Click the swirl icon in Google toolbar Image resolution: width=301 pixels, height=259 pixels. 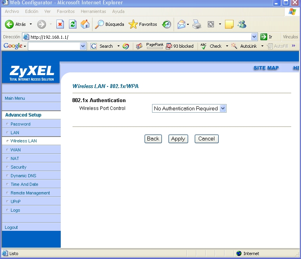point(126,46)
